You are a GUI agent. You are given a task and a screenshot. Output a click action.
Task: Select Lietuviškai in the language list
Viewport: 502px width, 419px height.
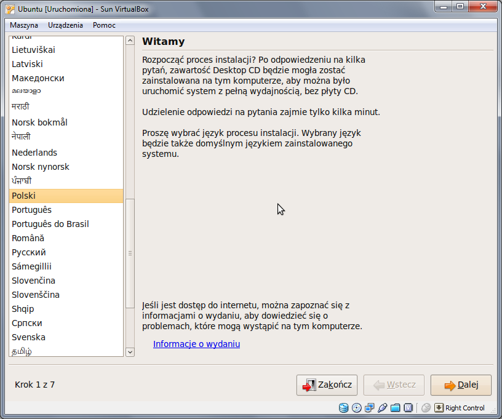[x=66, y=50]
